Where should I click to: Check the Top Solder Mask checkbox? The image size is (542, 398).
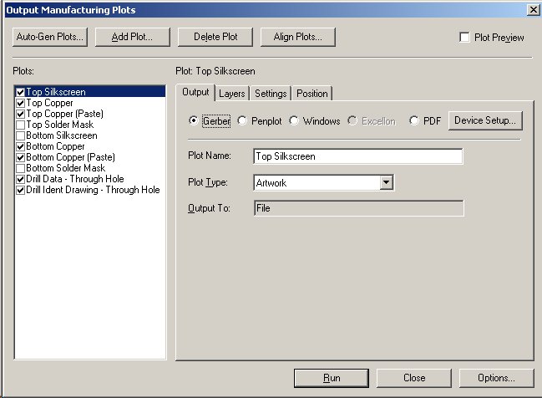[20, 125]
